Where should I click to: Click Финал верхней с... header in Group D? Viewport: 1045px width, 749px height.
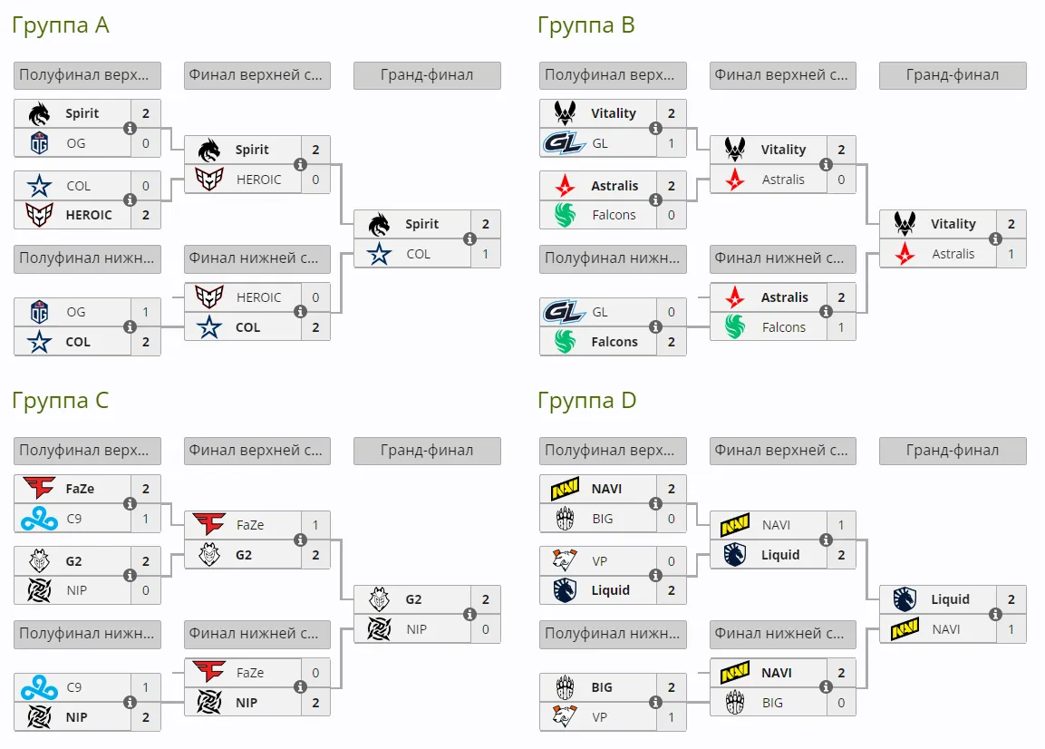tap(782, 451)
